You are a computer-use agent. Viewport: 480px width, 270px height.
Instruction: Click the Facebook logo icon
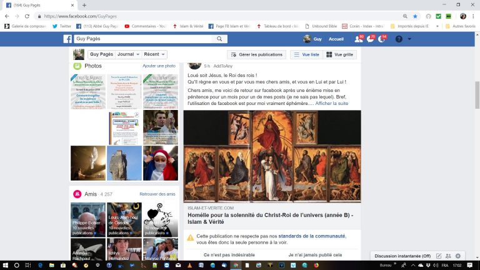click(67, 39)
